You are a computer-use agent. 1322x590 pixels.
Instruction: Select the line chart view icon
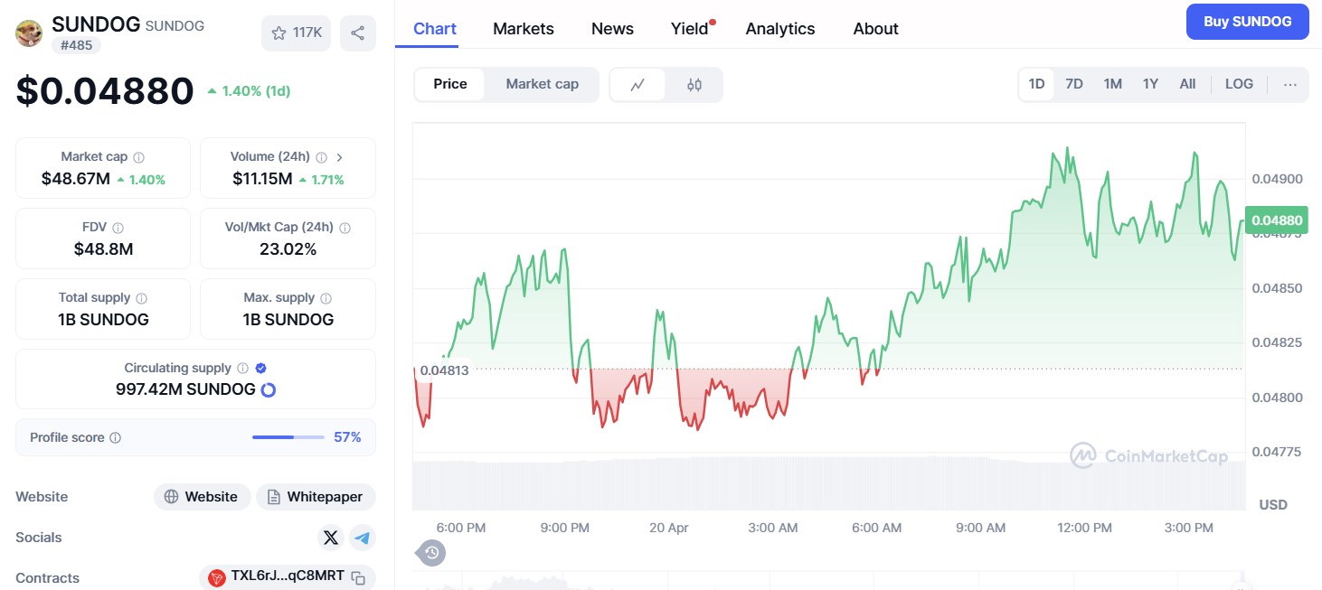(637, 85)
